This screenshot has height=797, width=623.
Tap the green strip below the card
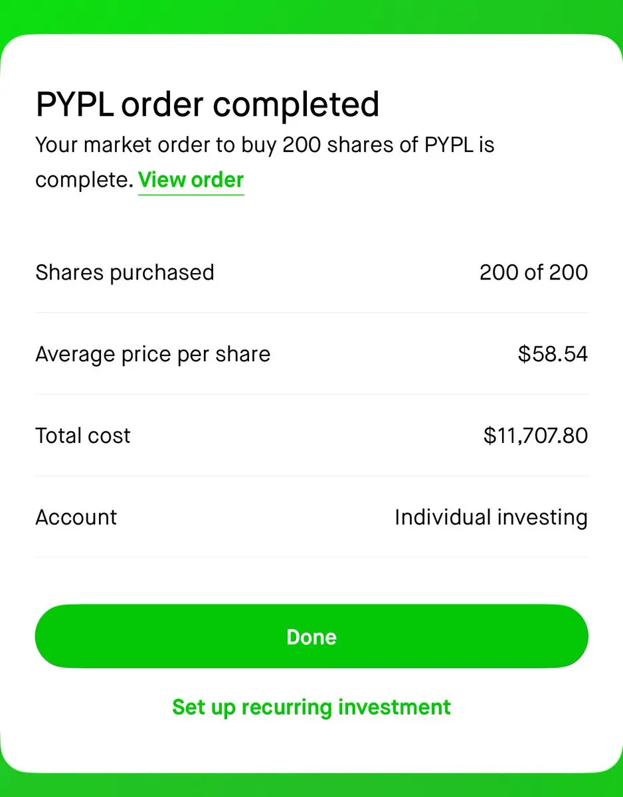coord(311,786)
